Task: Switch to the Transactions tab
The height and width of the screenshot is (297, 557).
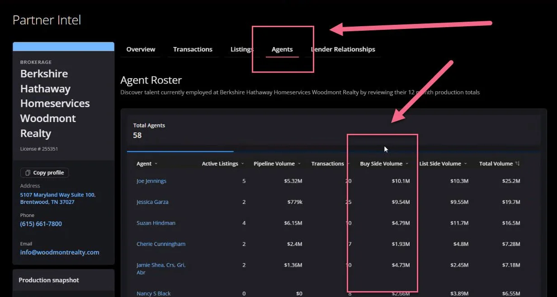Action: 193,49
